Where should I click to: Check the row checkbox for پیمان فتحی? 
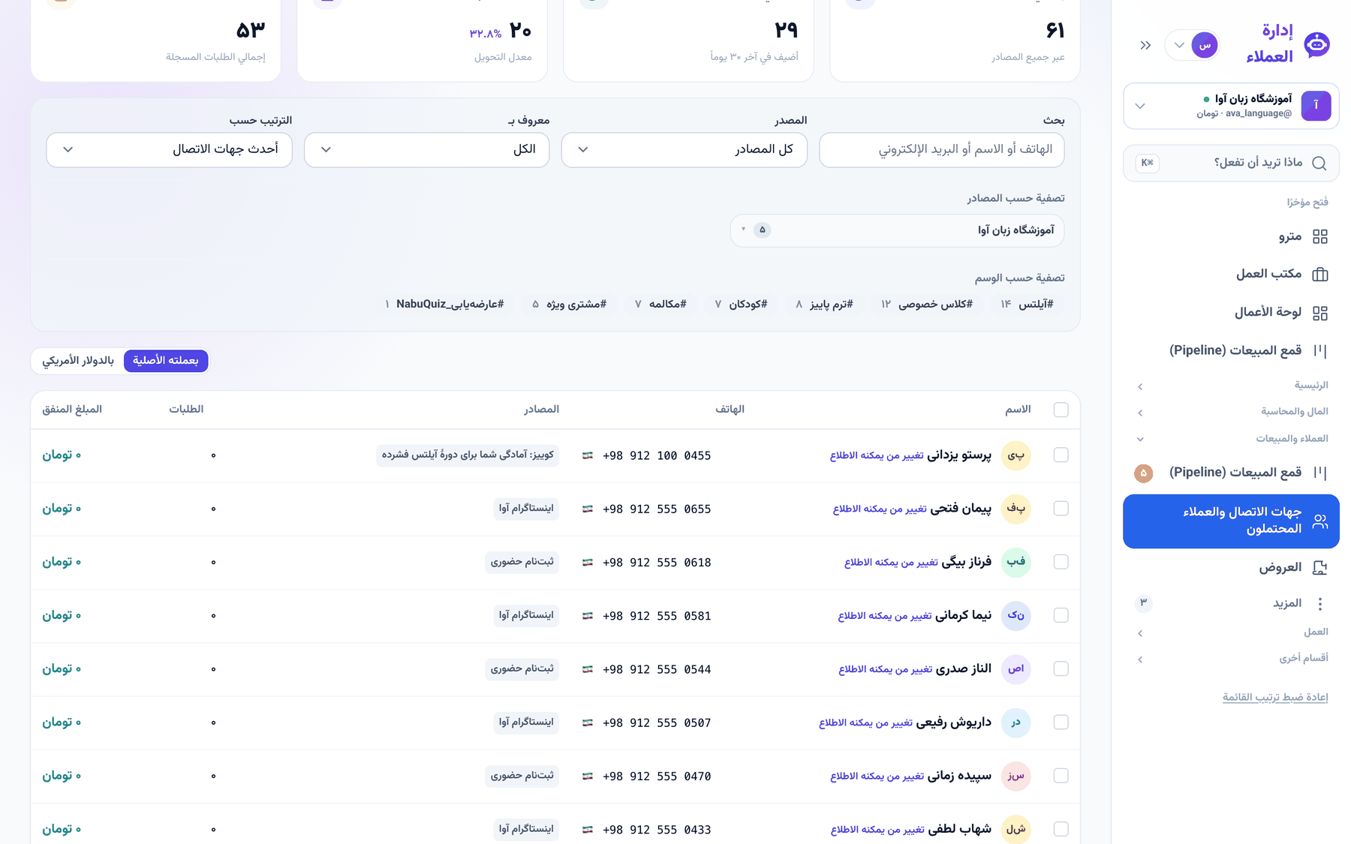pos(1061,509)
